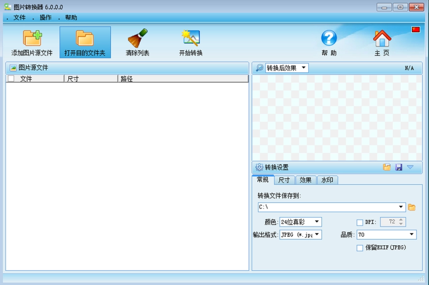Expand the 颜色 color depth dropdown

[x=318, y=222]
